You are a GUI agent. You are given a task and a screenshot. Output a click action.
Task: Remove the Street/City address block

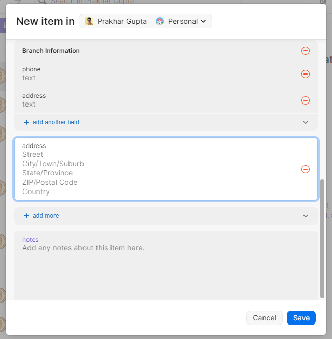pos(306,169)
